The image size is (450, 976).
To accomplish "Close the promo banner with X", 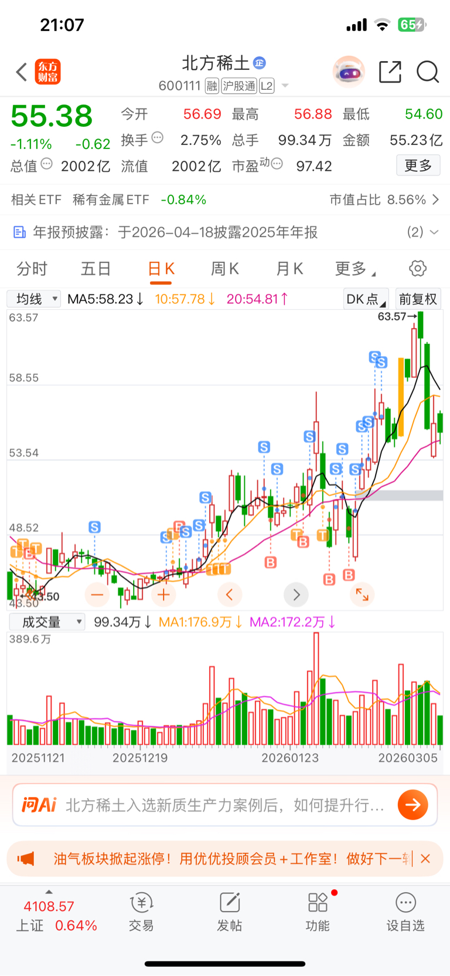I will (426, 859).
